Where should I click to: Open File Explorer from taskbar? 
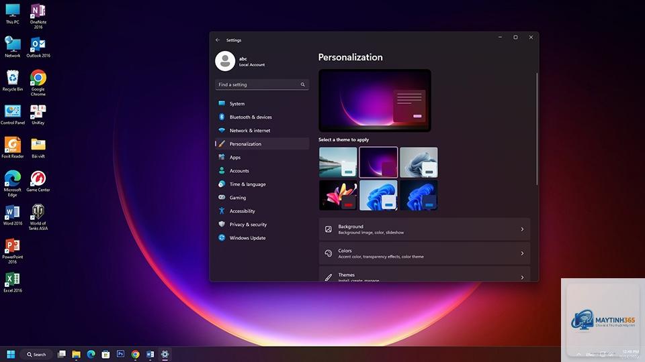click(x=76, y=354)
